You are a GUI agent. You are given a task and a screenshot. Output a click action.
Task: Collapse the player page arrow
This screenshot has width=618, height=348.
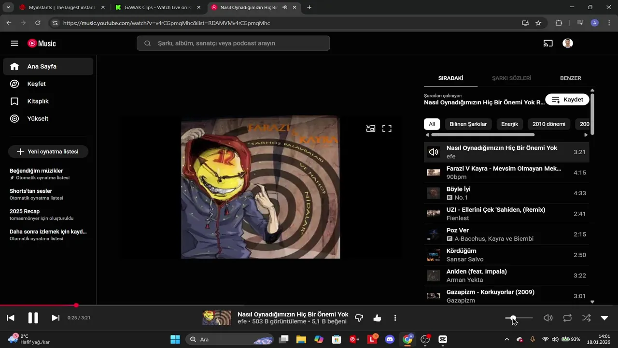[x=604, y=318]
